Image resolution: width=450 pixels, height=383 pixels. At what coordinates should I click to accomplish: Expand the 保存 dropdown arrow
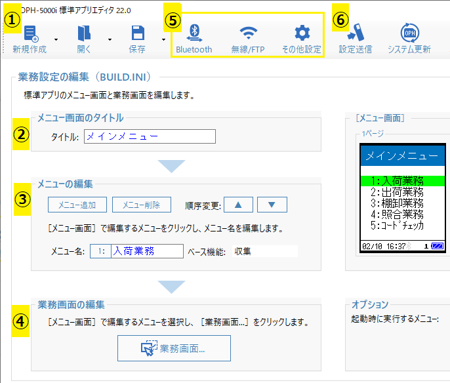point(163,39)
